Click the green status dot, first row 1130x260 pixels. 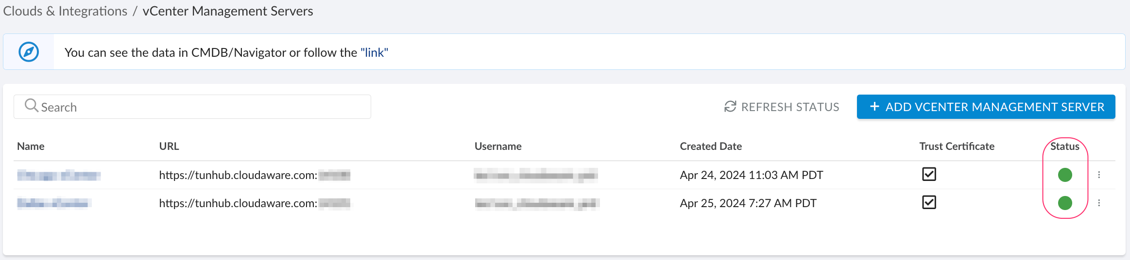pyautogui.click(x=1065, y=175)
